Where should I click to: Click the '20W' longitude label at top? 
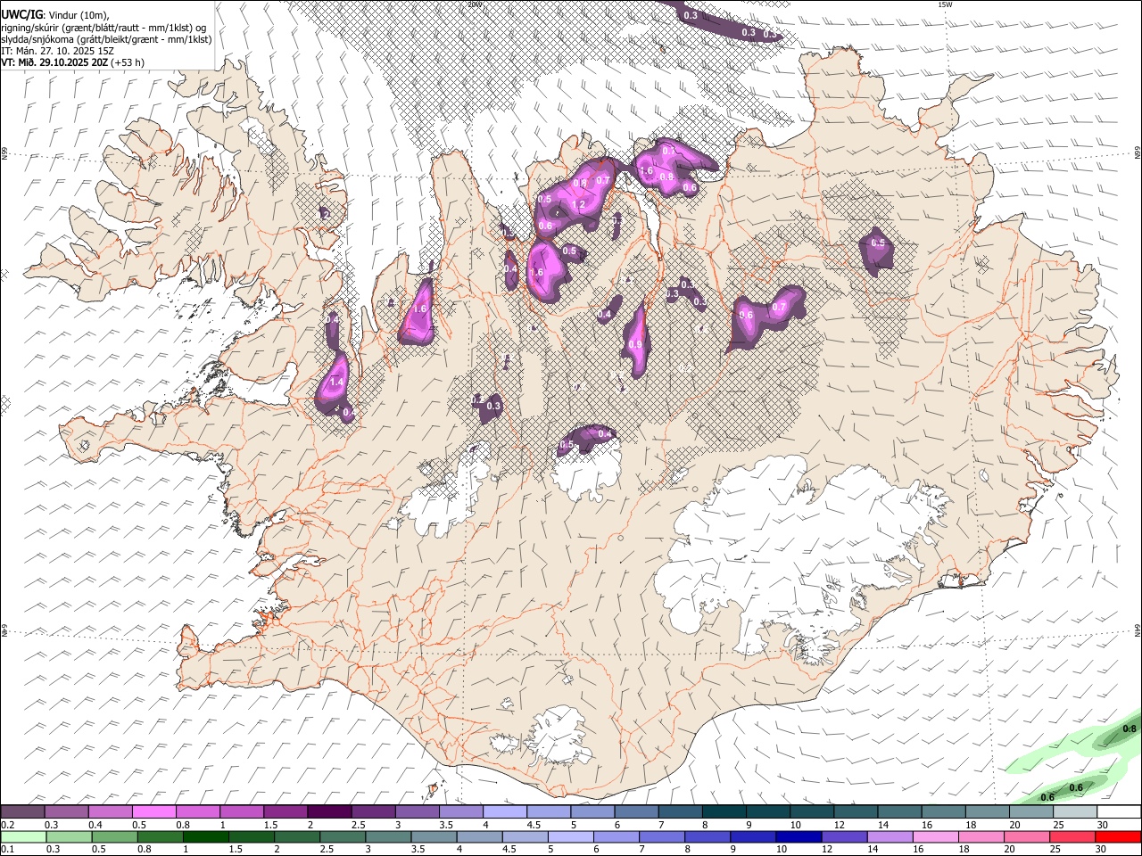[475, 4]
